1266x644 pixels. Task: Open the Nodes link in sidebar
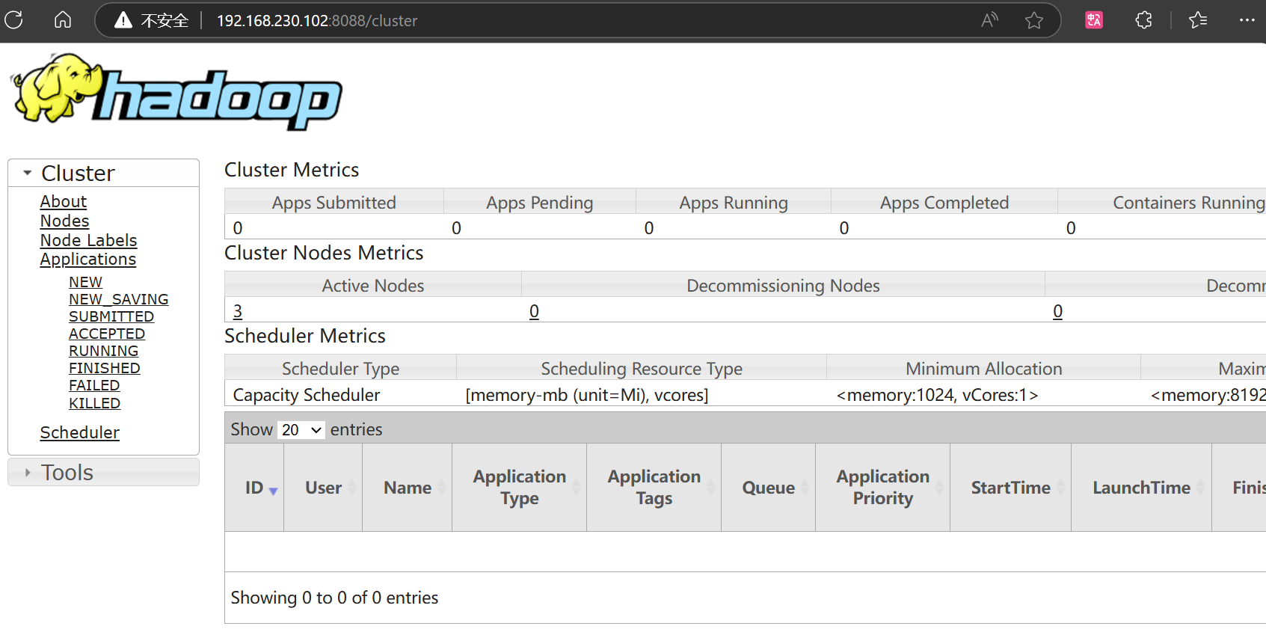[x=64, y=221]
